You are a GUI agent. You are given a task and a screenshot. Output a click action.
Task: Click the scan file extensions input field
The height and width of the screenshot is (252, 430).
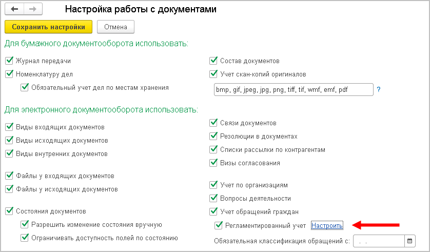point(292,90)
